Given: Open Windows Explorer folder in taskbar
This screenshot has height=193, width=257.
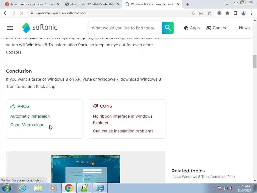Looking at the screenshot, I should [x=38, y=188].
